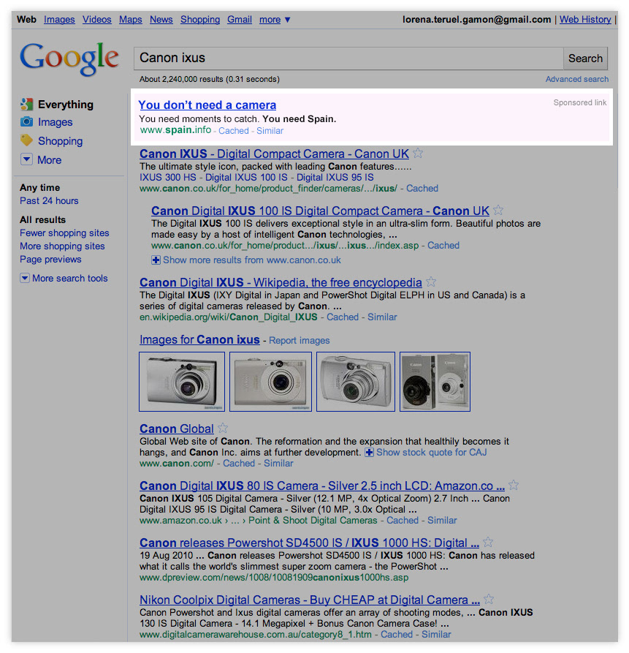
Task: Open Digital IXUS 100 IS sublink
Action: (x=246, y=178)
